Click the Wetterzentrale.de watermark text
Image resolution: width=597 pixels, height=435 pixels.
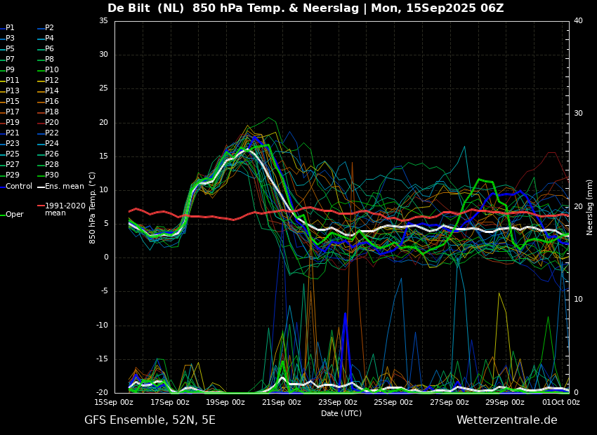point(507,420)
